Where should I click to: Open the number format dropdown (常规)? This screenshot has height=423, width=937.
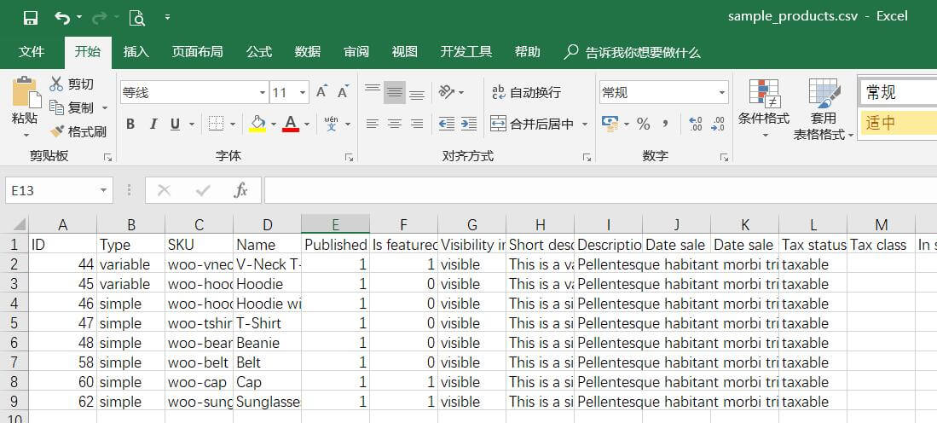click(x=721, y=93)
